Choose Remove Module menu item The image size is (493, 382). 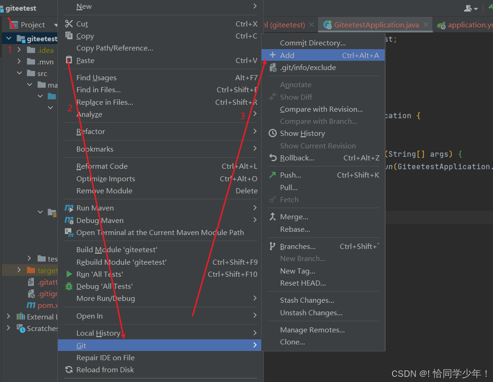(160, 191)
